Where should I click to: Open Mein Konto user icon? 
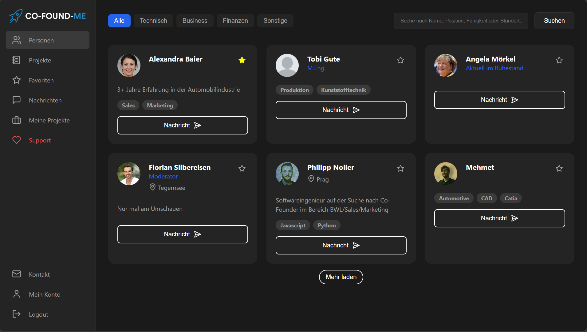coord(17,294)
